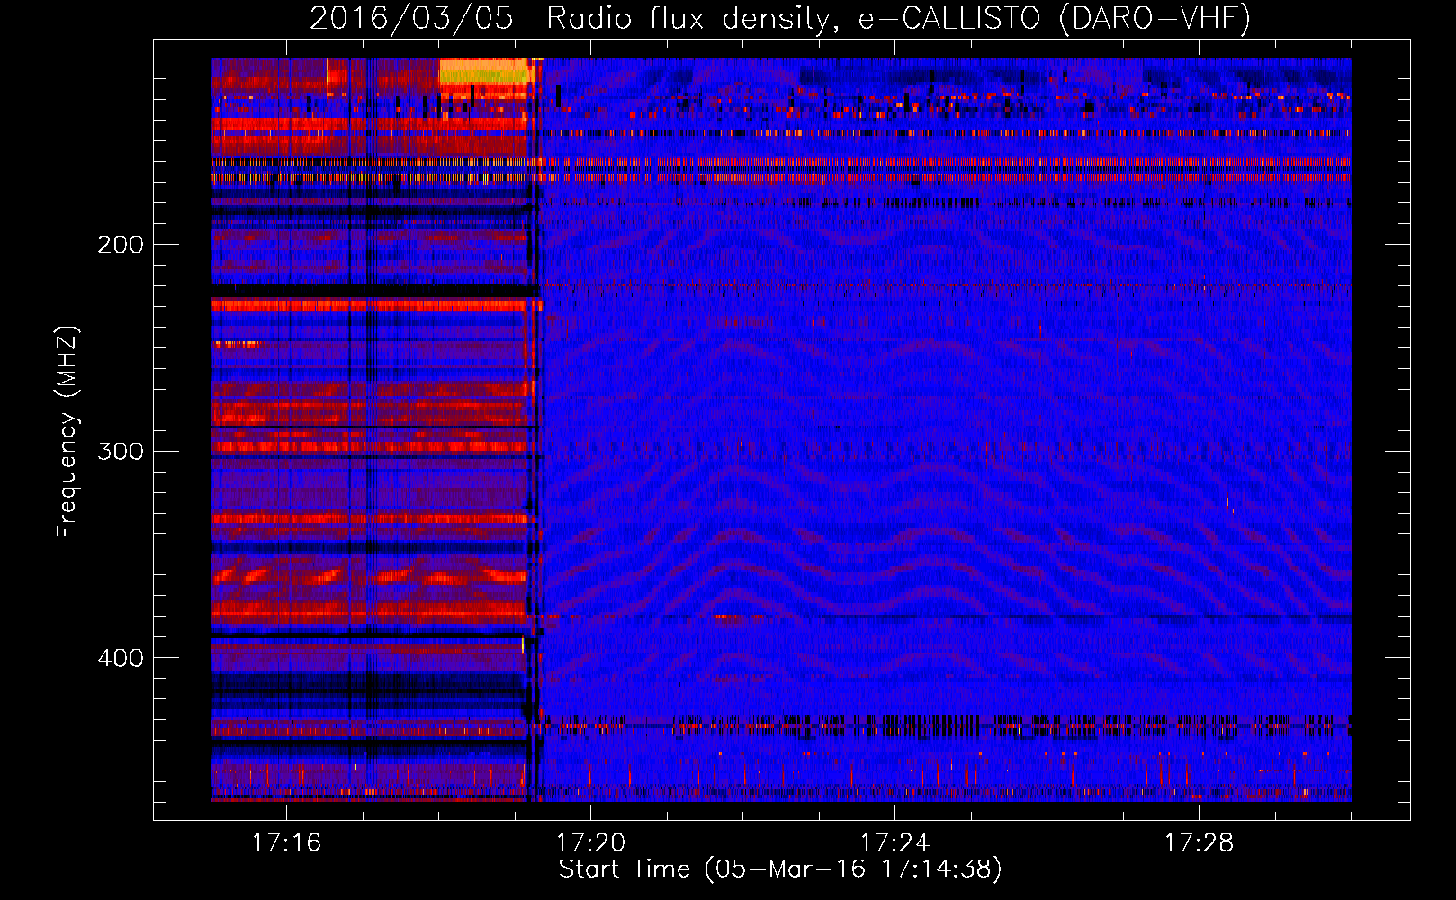Click the 17:28 time axis label
Screen dimensions: 1456x900
point(1199,843)
